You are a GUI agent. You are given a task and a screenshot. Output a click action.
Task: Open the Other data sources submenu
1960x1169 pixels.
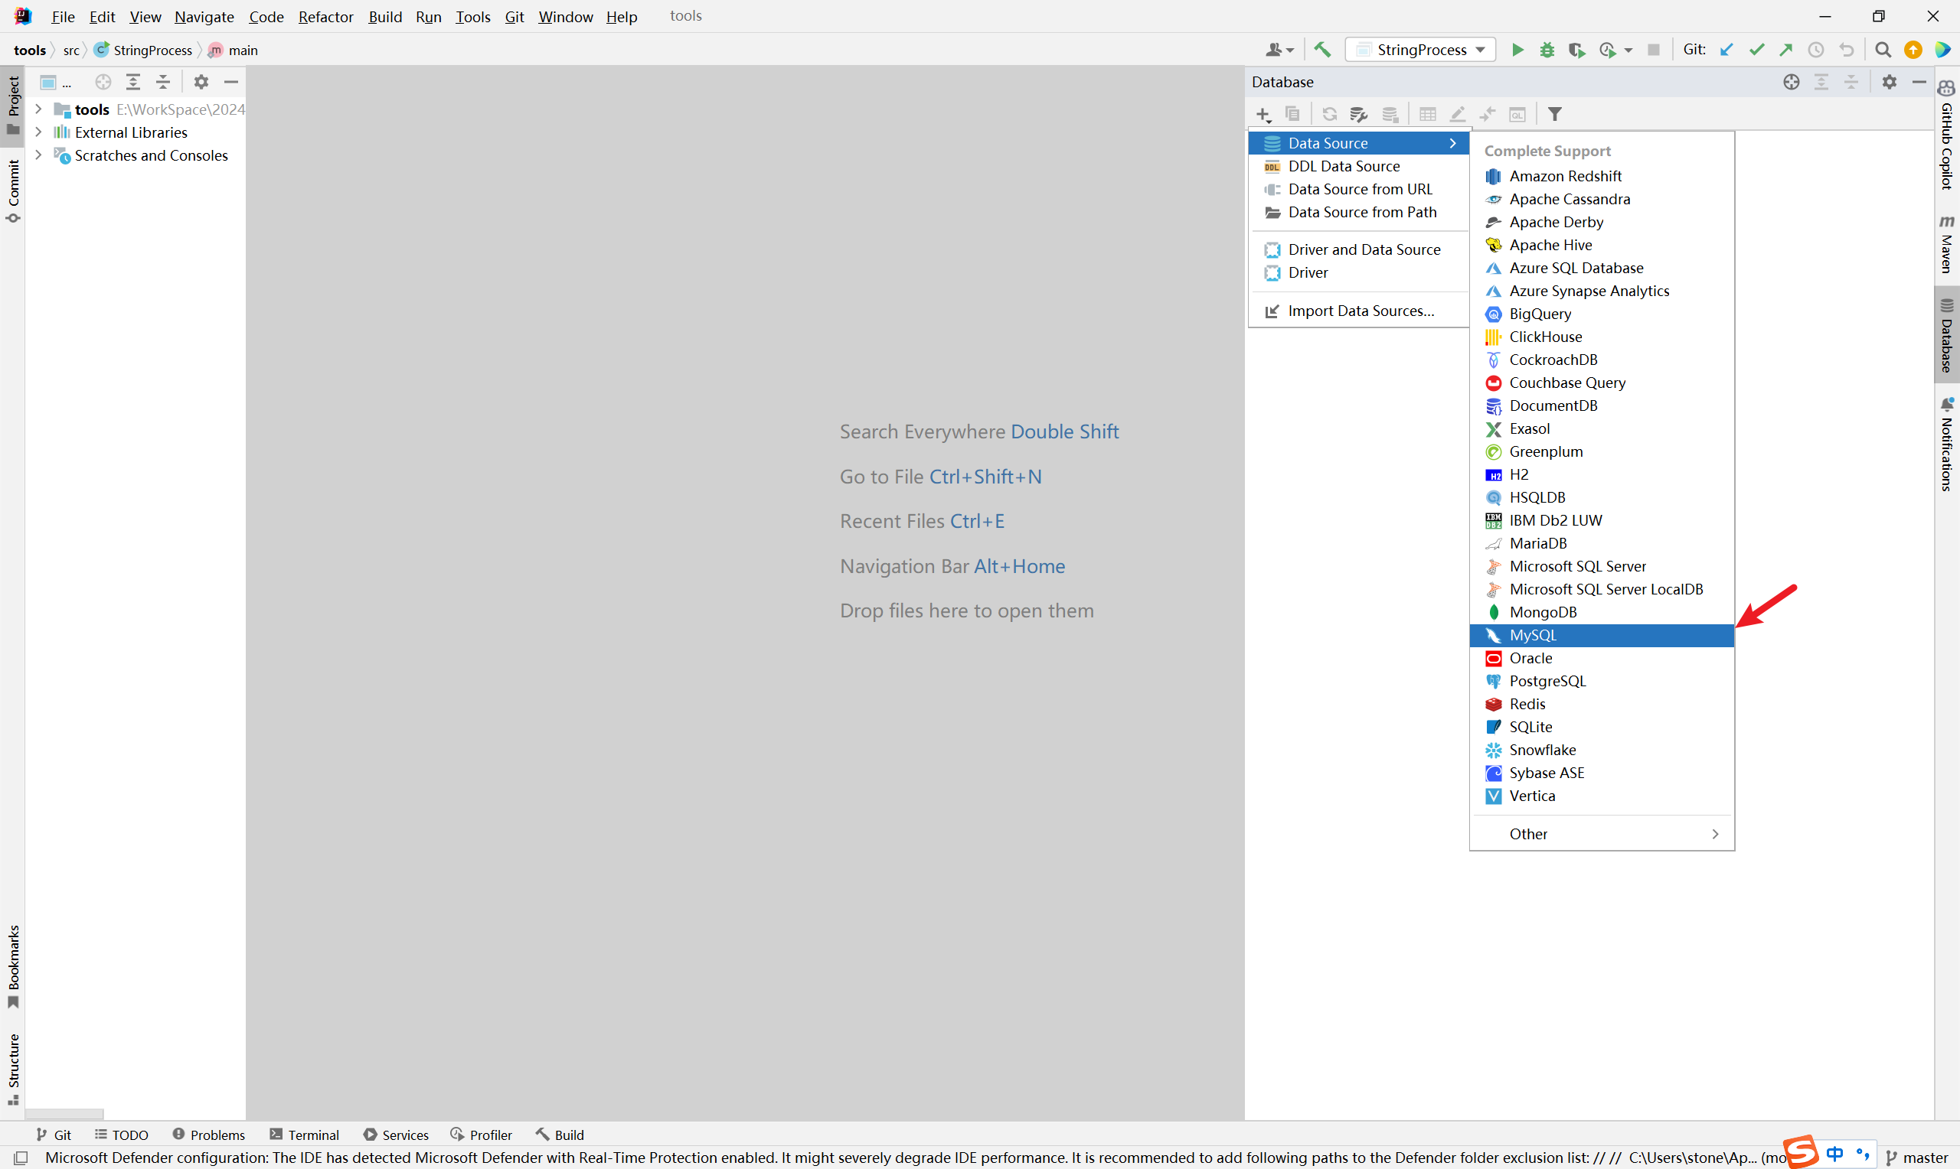(1602, 834)
